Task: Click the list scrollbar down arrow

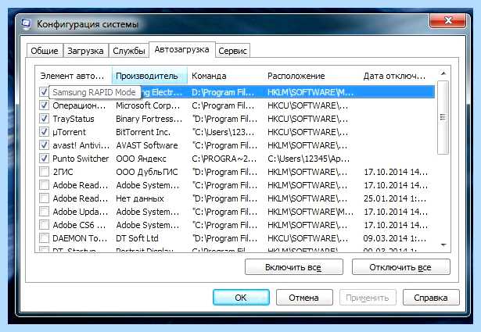Action: pyautogui.click(x=443, y=245)
